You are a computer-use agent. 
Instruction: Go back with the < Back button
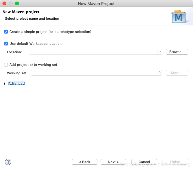pyautogui.click(x=85, y=162)
